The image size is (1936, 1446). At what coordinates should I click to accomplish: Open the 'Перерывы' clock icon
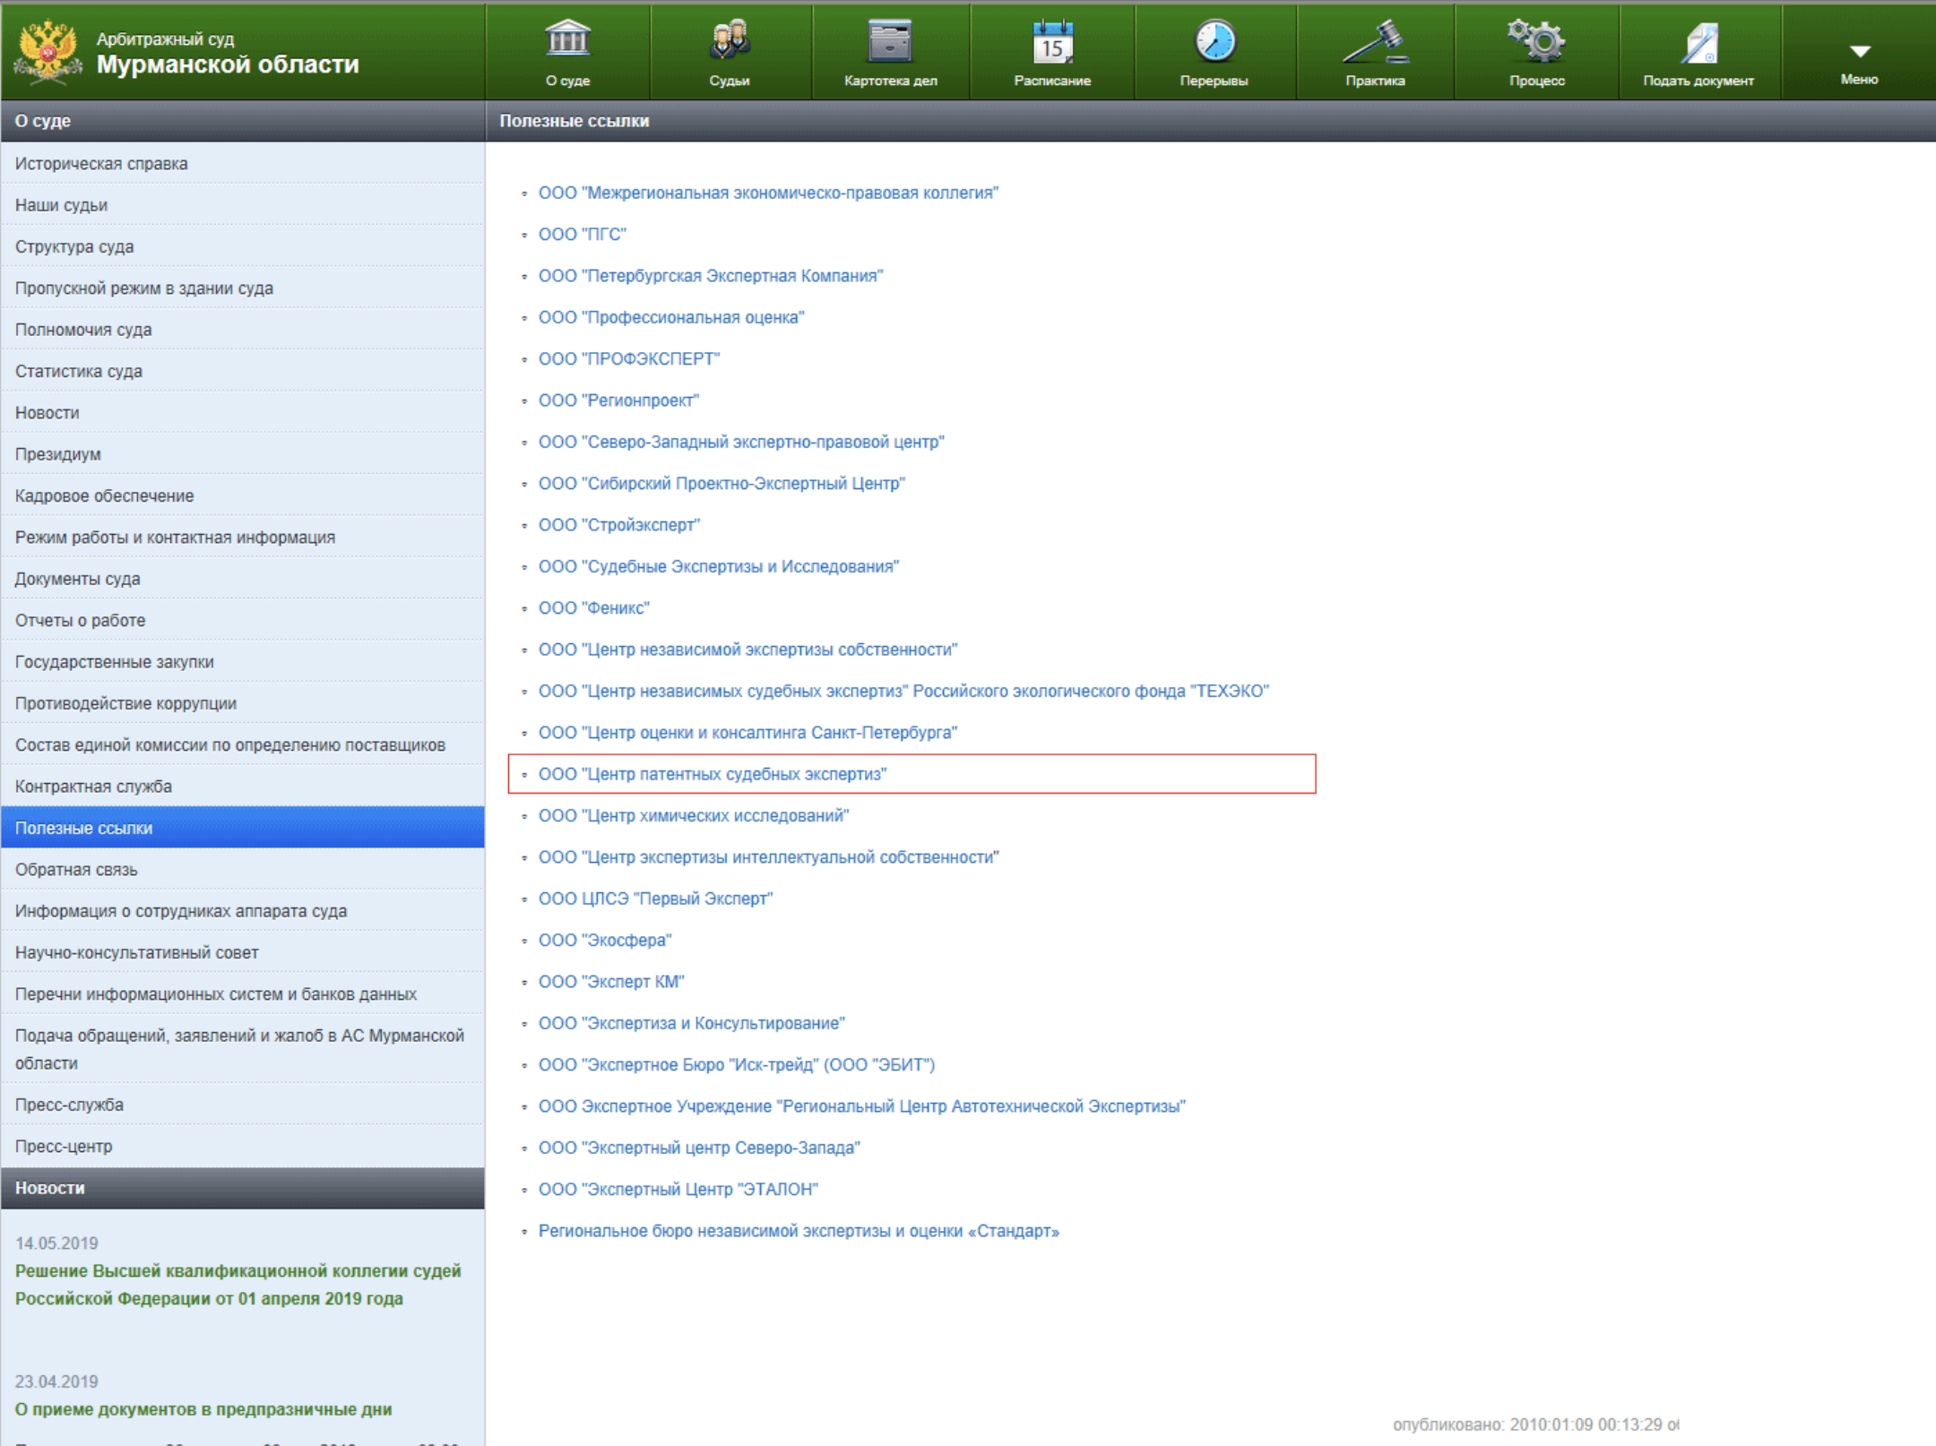(1214, 41)
